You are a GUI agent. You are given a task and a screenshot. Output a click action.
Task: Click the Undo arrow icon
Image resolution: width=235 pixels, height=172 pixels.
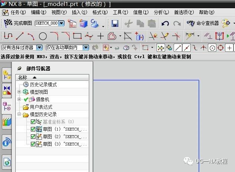tap(165, 23)
